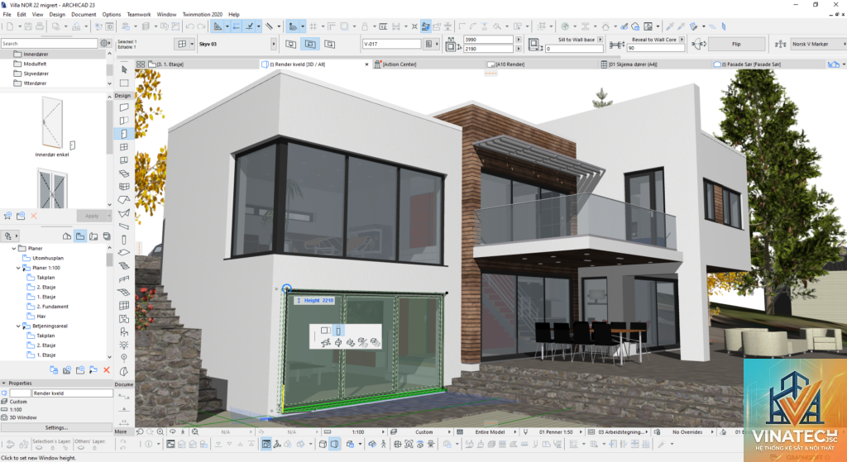Screen dimensions: 847x462
Task: Click the V-017 ID input field
Action: click(x=391, y=44)
